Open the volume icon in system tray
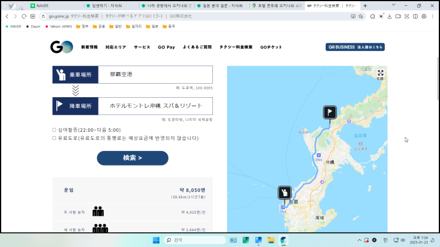Image resolution: width=440 pixels, height=247 pixels. 403,240
